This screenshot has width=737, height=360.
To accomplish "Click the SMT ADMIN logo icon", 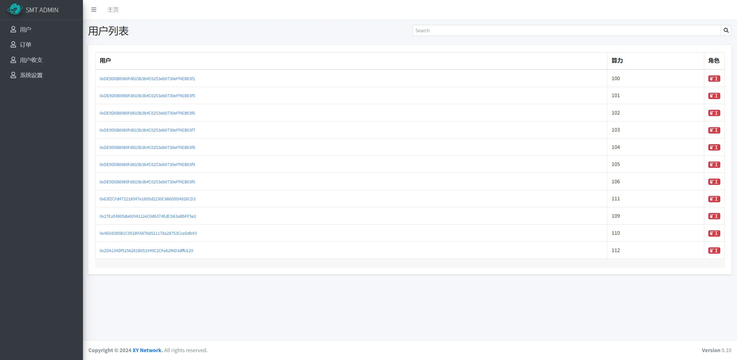I will (15, 9).
